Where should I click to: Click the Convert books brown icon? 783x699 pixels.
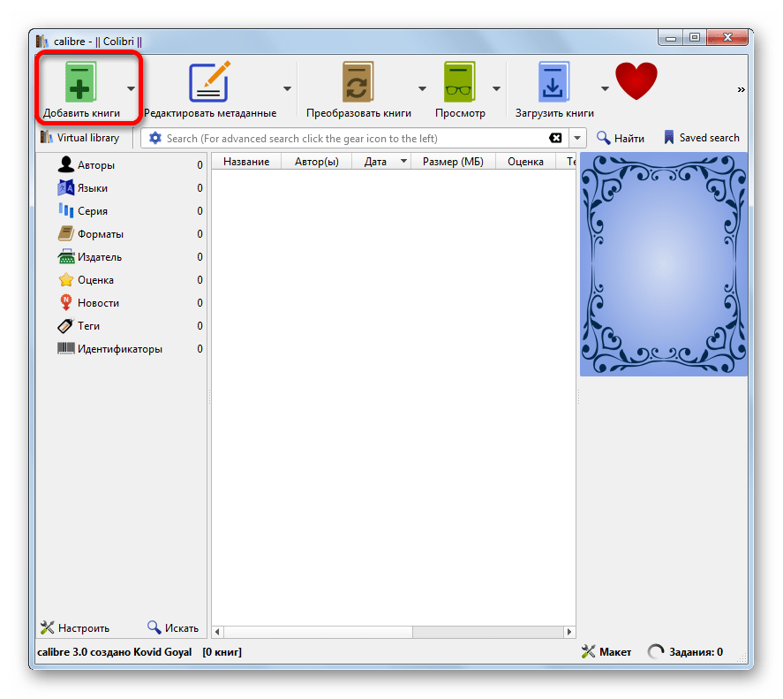coord(358,83)
